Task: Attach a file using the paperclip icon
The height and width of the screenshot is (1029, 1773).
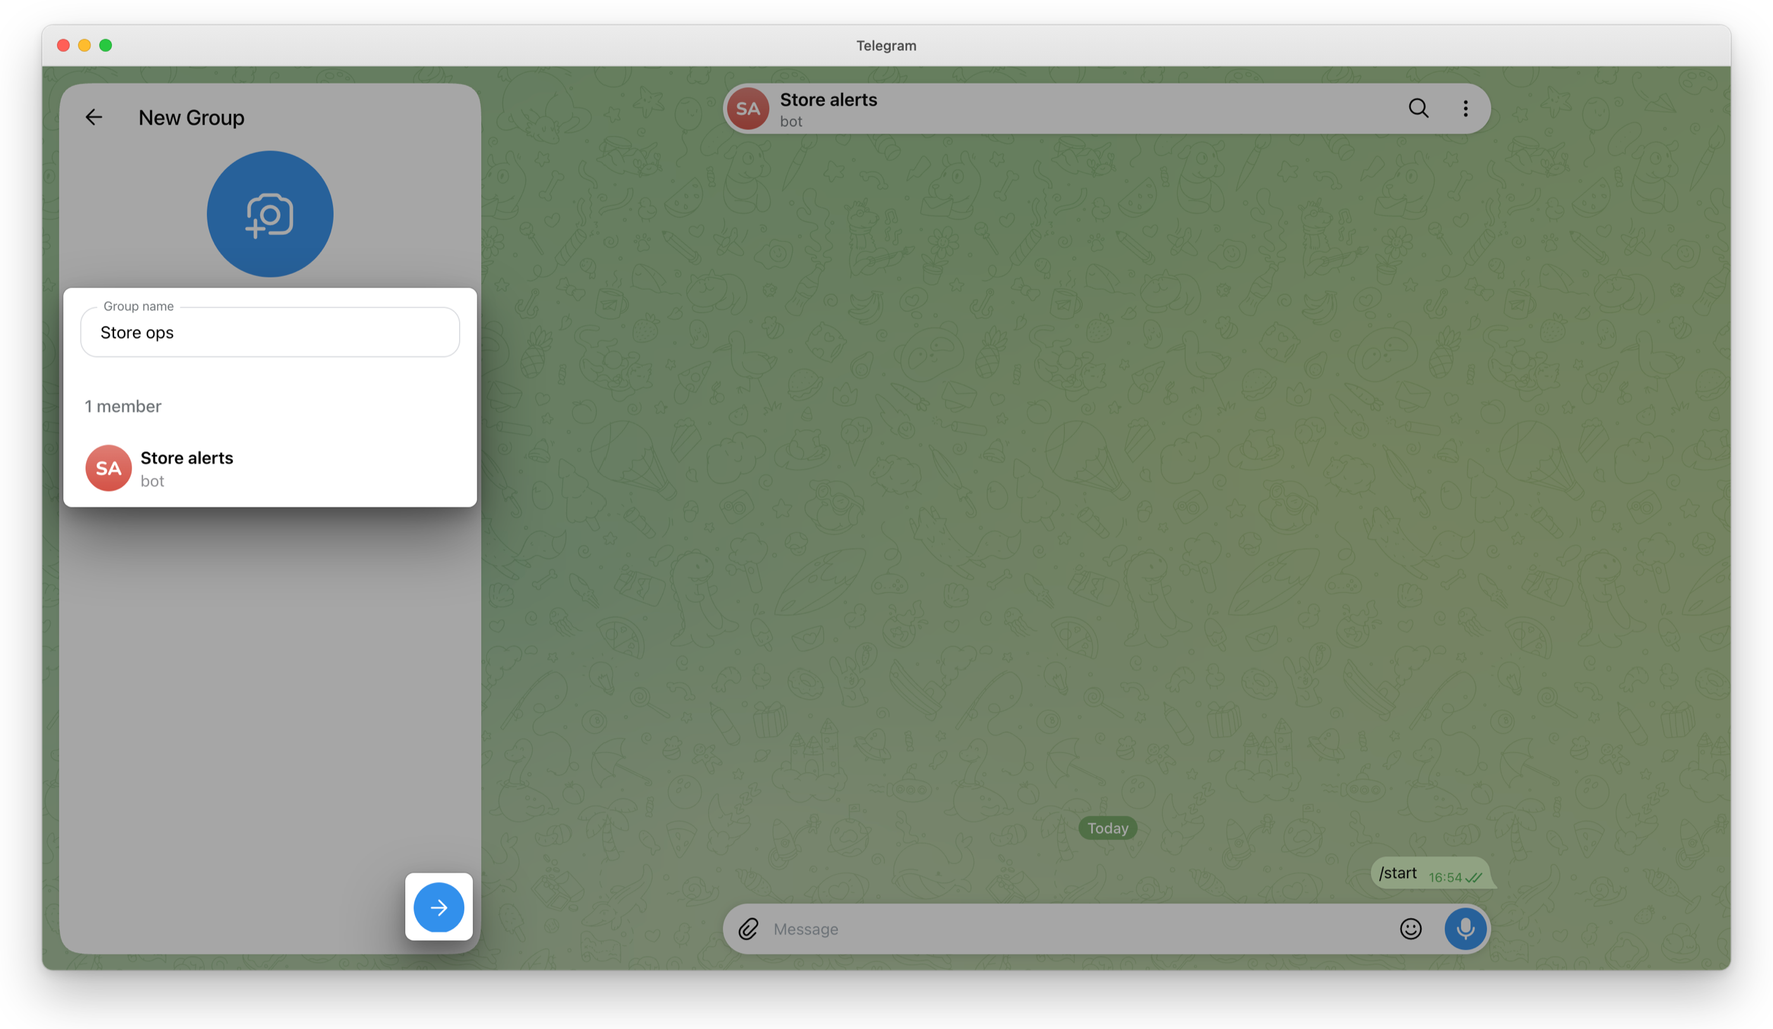Action: 748,929
